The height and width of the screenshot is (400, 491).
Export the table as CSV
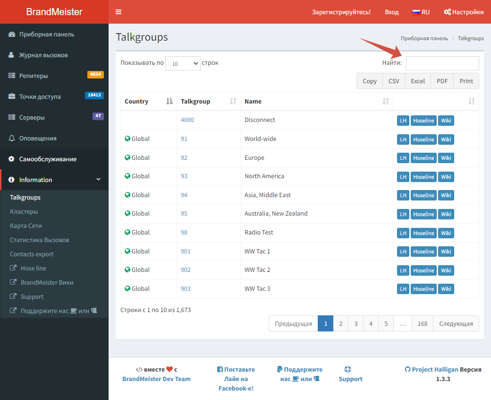pos(394,81)
